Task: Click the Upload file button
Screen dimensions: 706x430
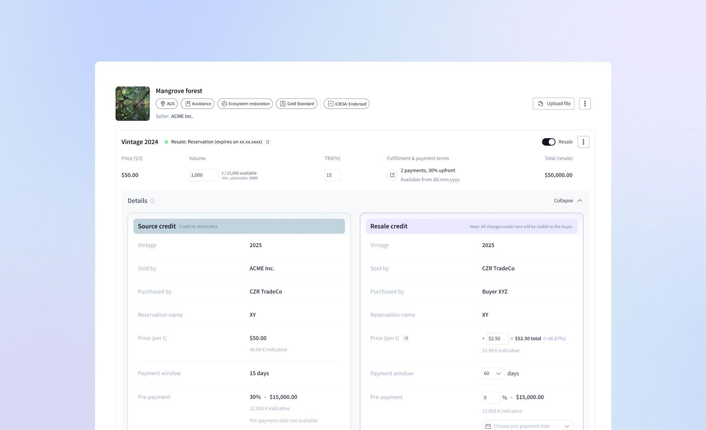Action: tap(553, 104)
